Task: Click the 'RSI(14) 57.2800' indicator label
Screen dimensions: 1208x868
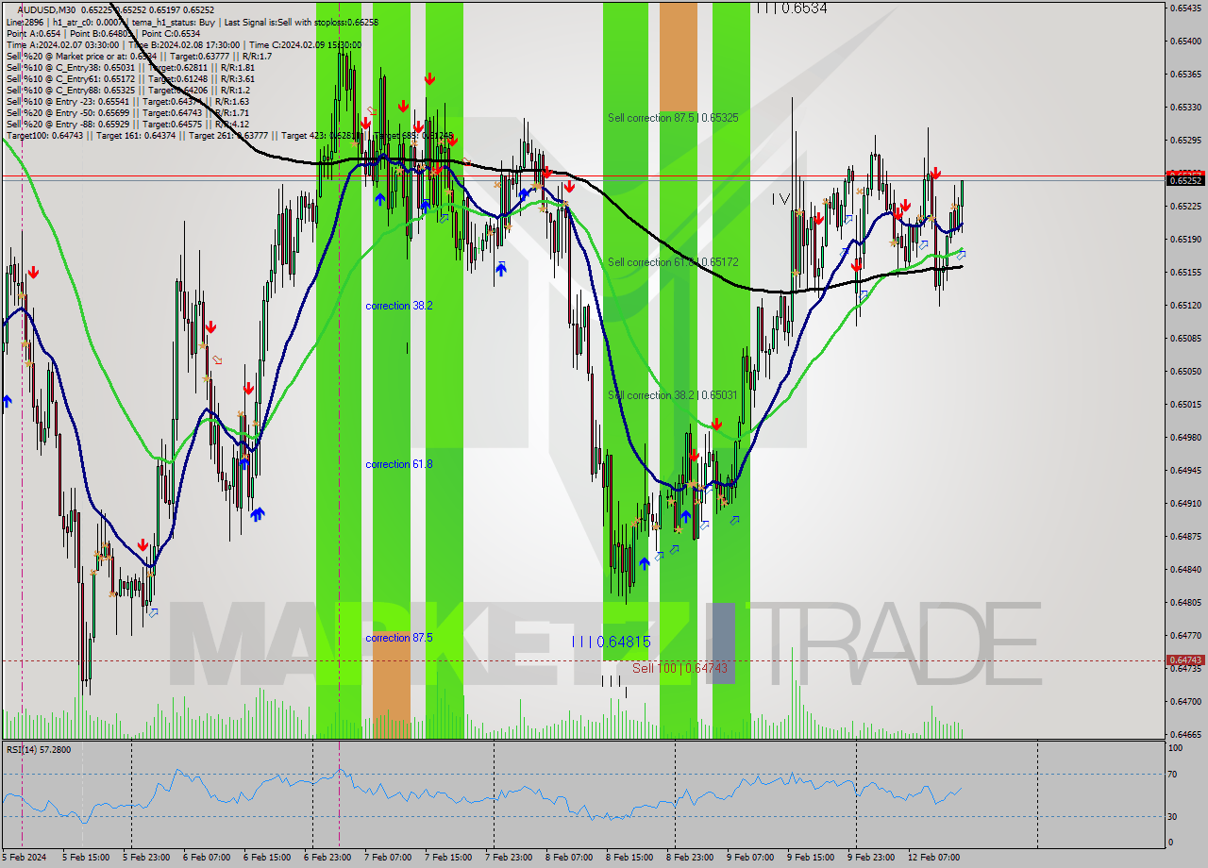Action: coord(39,750)
